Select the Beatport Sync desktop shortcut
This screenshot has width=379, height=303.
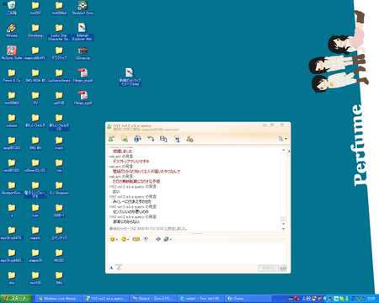[83, 8]
